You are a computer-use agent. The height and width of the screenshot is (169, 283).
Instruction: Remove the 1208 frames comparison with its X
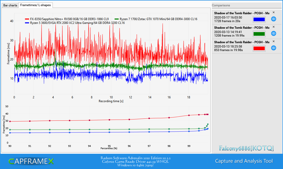point(274,27)
